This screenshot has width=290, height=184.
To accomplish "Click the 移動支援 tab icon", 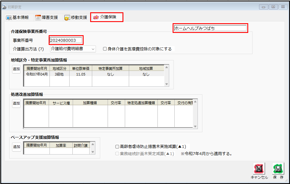I will click(67, 18).
